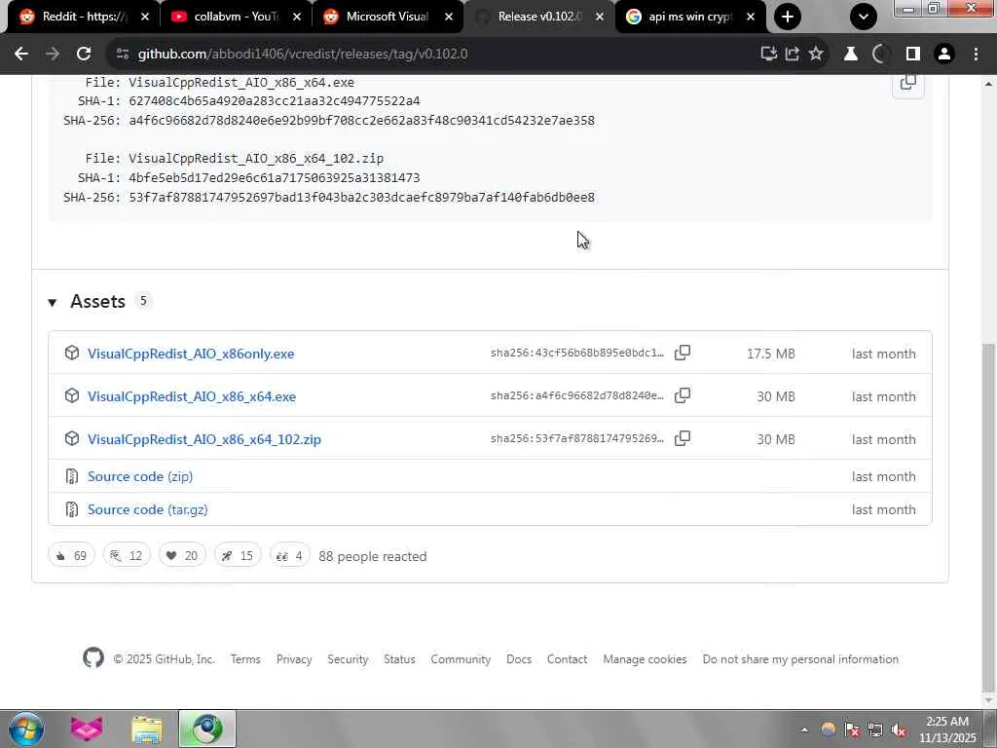The height and width of the screenshot is (748, 997).
Task: Click file-zip icon beside Source code (zip)
Action: coord(72,476)
